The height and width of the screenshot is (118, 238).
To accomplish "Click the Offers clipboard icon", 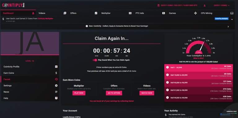I will [96, 13].
